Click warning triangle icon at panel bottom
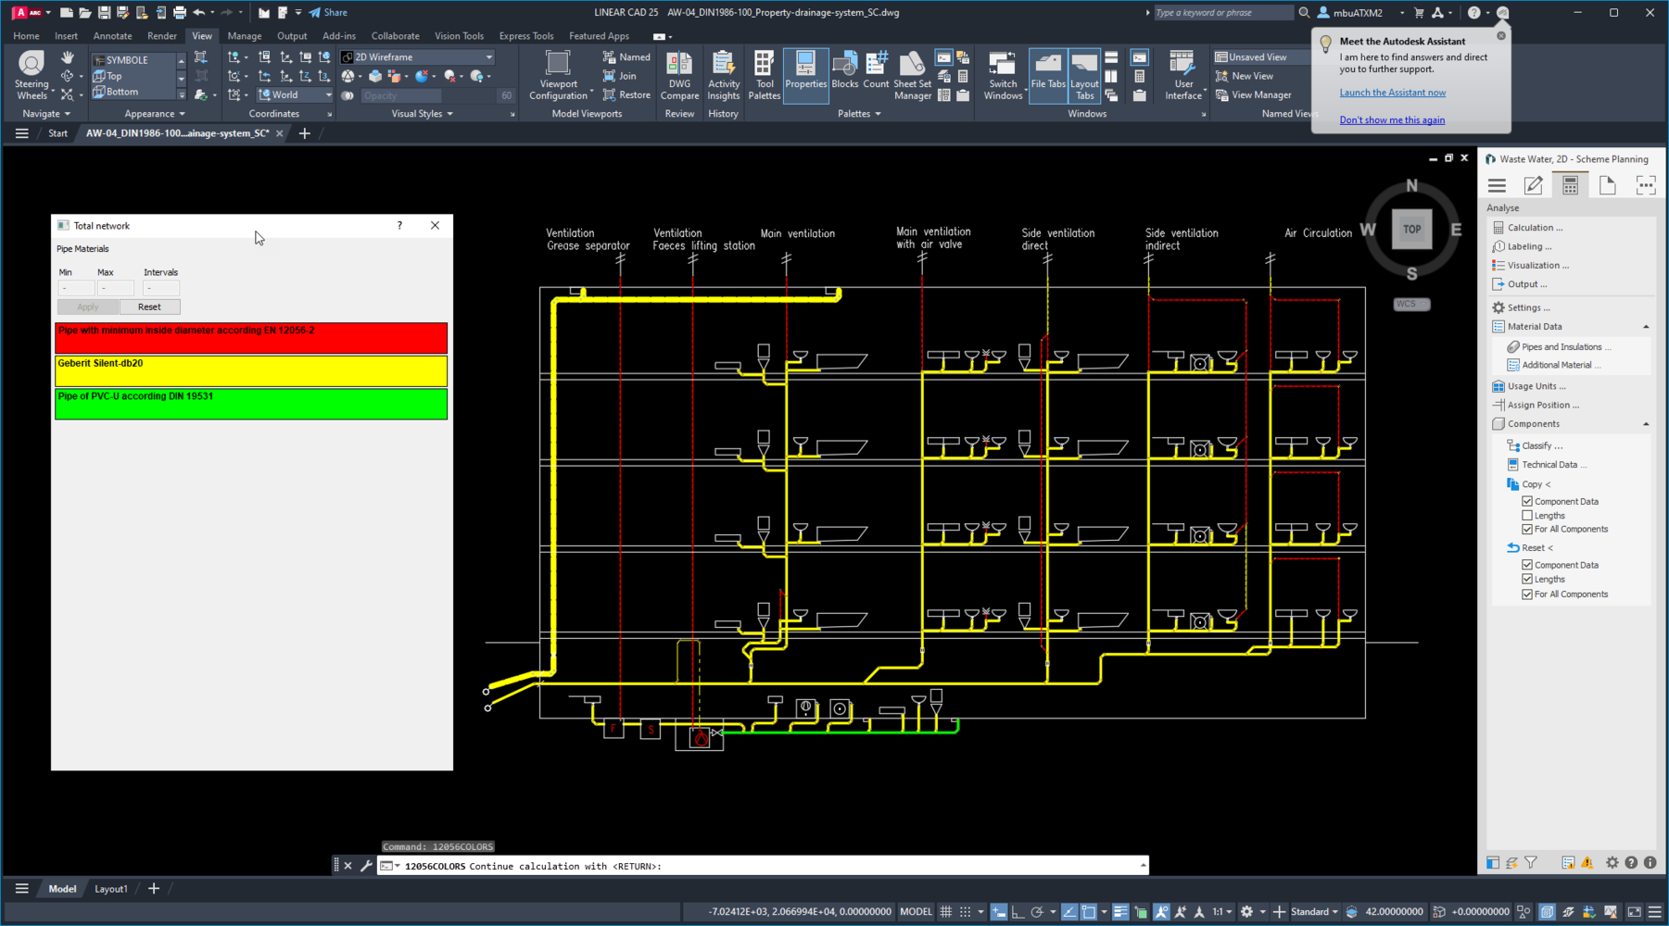 (x=1587, y=862)
